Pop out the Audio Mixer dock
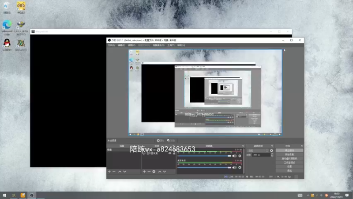The height and width of the screenshot is (199, 353). 243,146
